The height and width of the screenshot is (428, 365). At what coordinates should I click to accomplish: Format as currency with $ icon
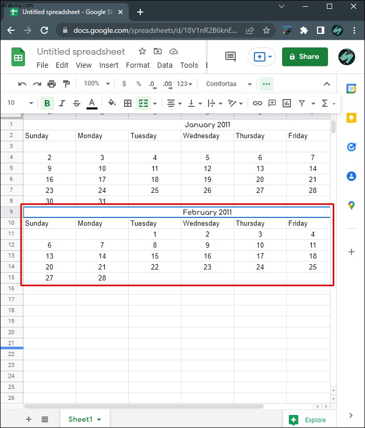[x=124, y=84]
